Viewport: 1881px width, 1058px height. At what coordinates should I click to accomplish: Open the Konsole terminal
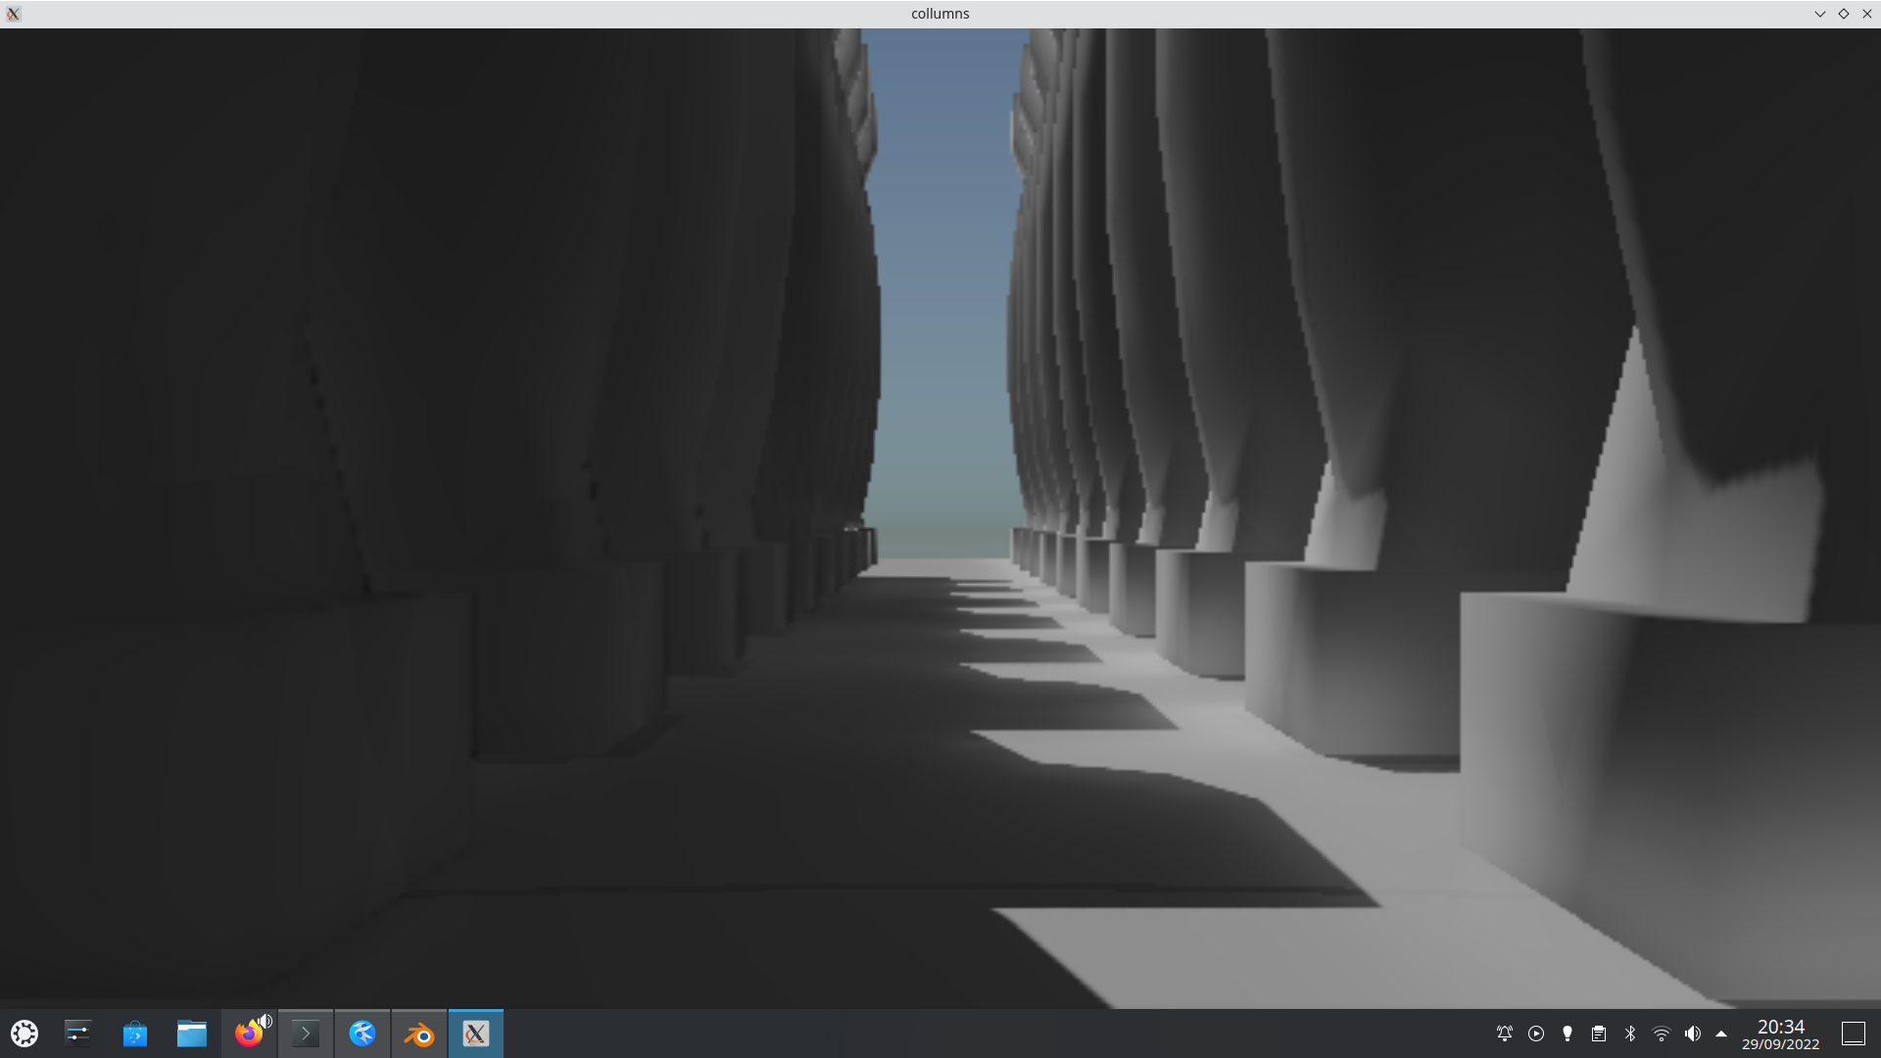[305, 1034]
